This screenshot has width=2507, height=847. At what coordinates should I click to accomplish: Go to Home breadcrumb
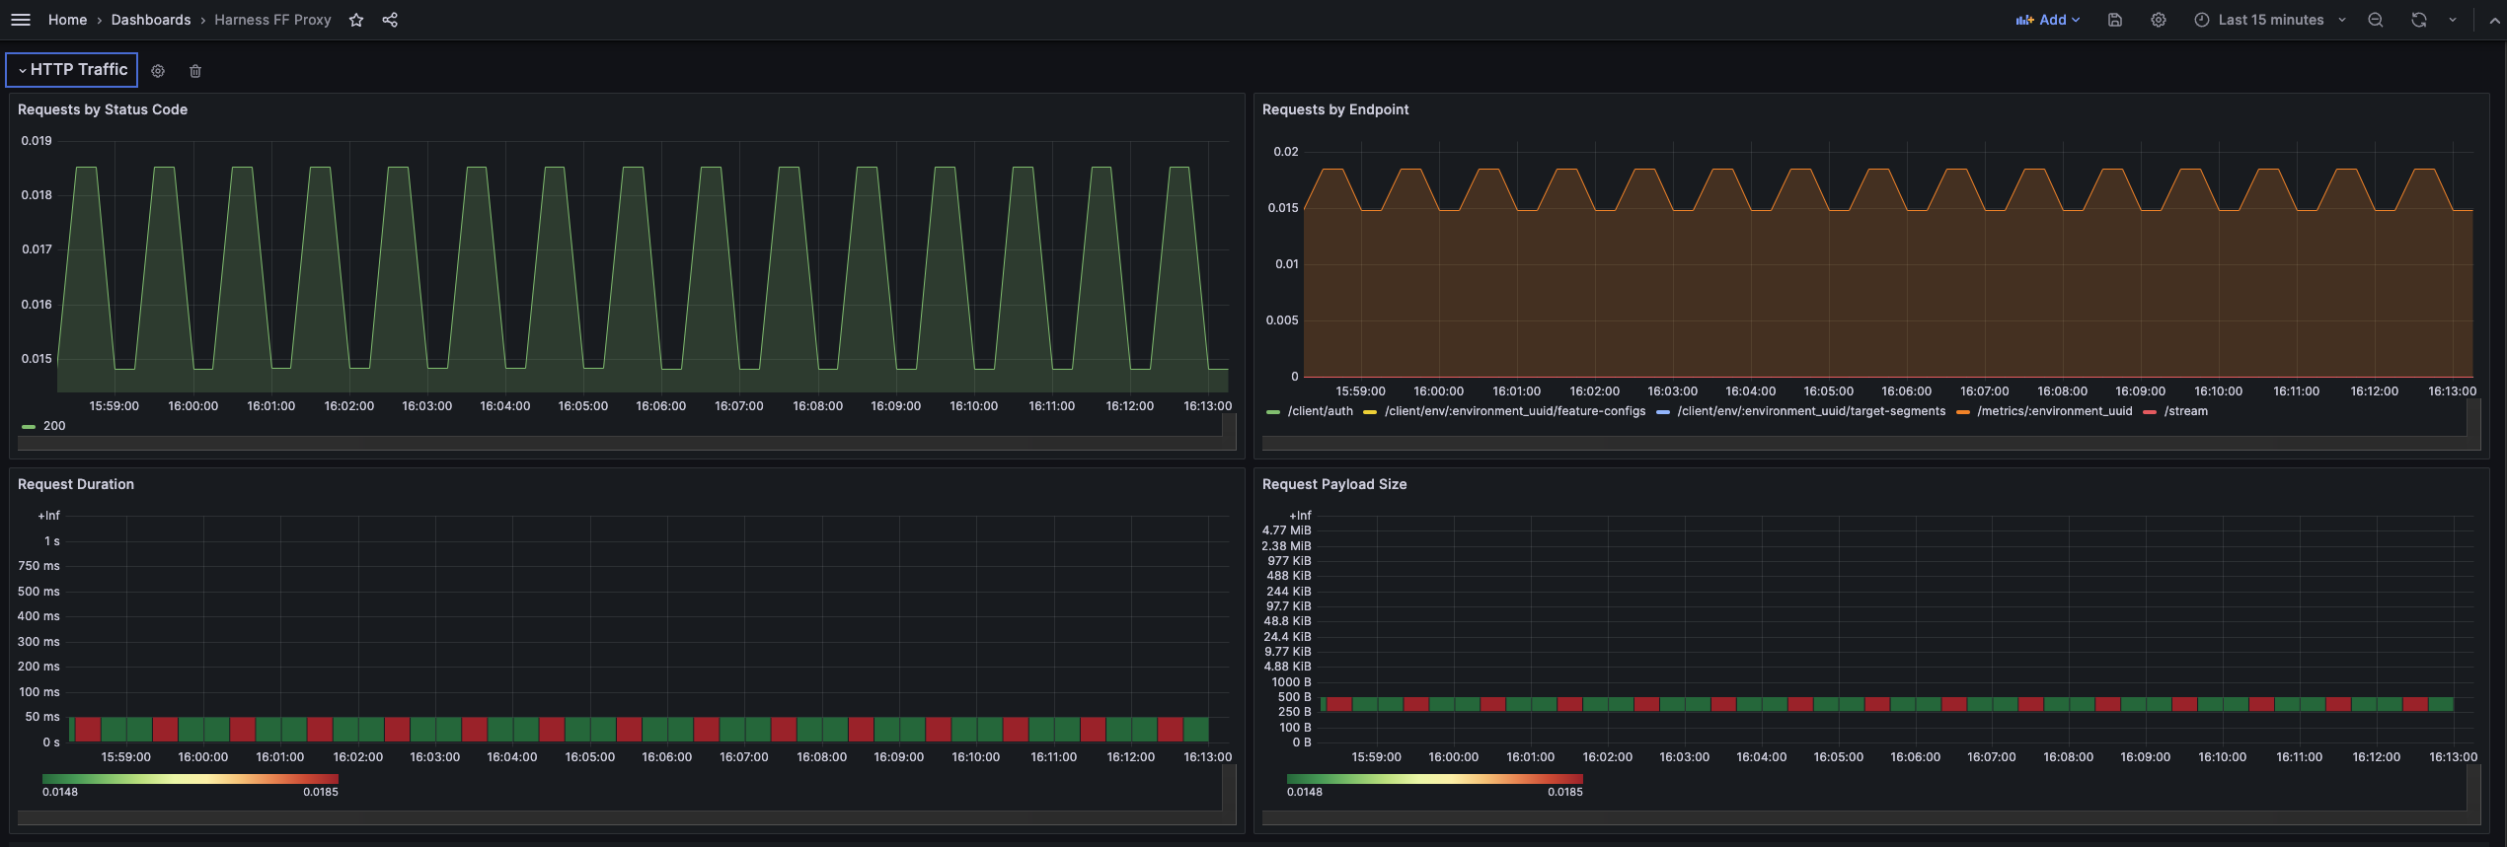click(67, 20)
